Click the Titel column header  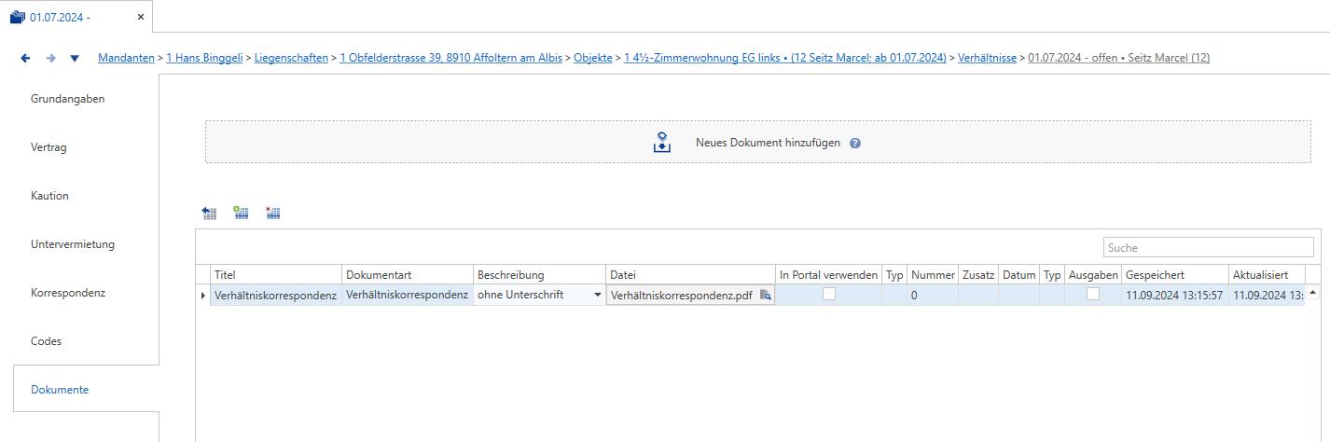click(x=276, y=275)
